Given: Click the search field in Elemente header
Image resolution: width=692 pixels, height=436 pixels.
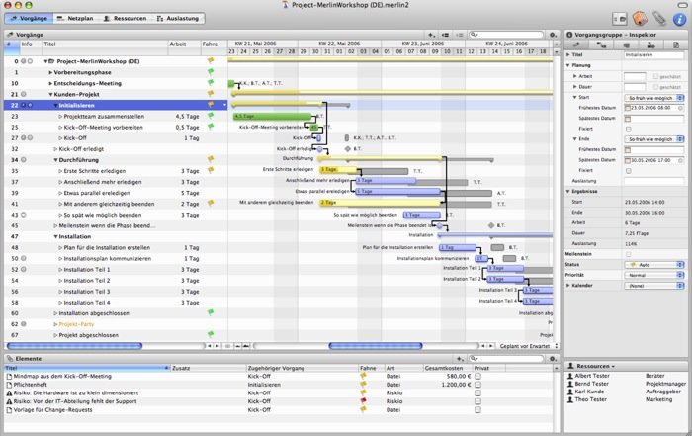Looking at the screenshot, I should pyautogui.click(x=506, y=359).
